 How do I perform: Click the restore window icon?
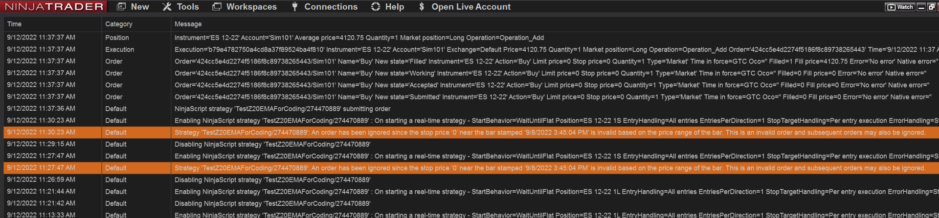click(931, 7)
